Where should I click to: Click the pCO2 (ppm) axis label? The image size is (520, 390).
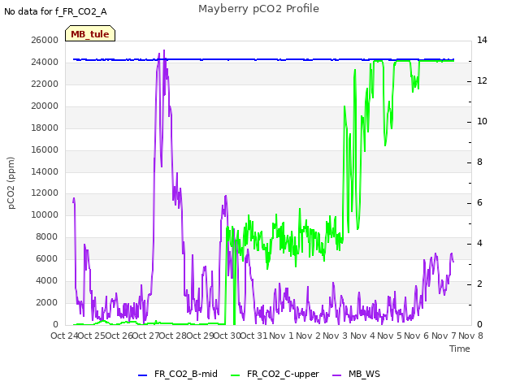pos(11,183)
